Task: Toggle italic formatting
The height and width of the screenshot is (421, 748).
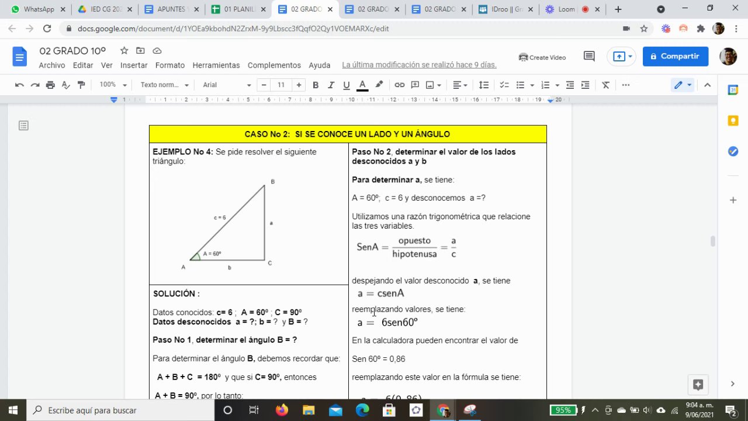Action: (331, 85)
